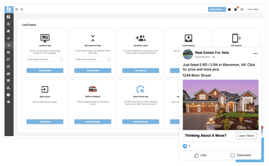The height and width of the screenshot is (166, 269).
Task: Open the mail envelope icon
Action: tap(229, 9)
